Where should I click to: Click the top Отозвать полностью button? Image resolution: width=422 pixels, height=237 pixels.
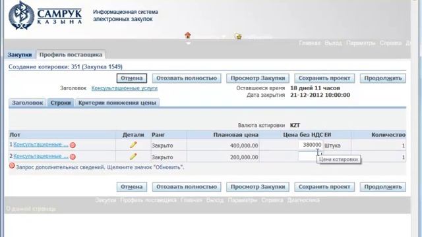pyautogui.click(x=187, y=78)
